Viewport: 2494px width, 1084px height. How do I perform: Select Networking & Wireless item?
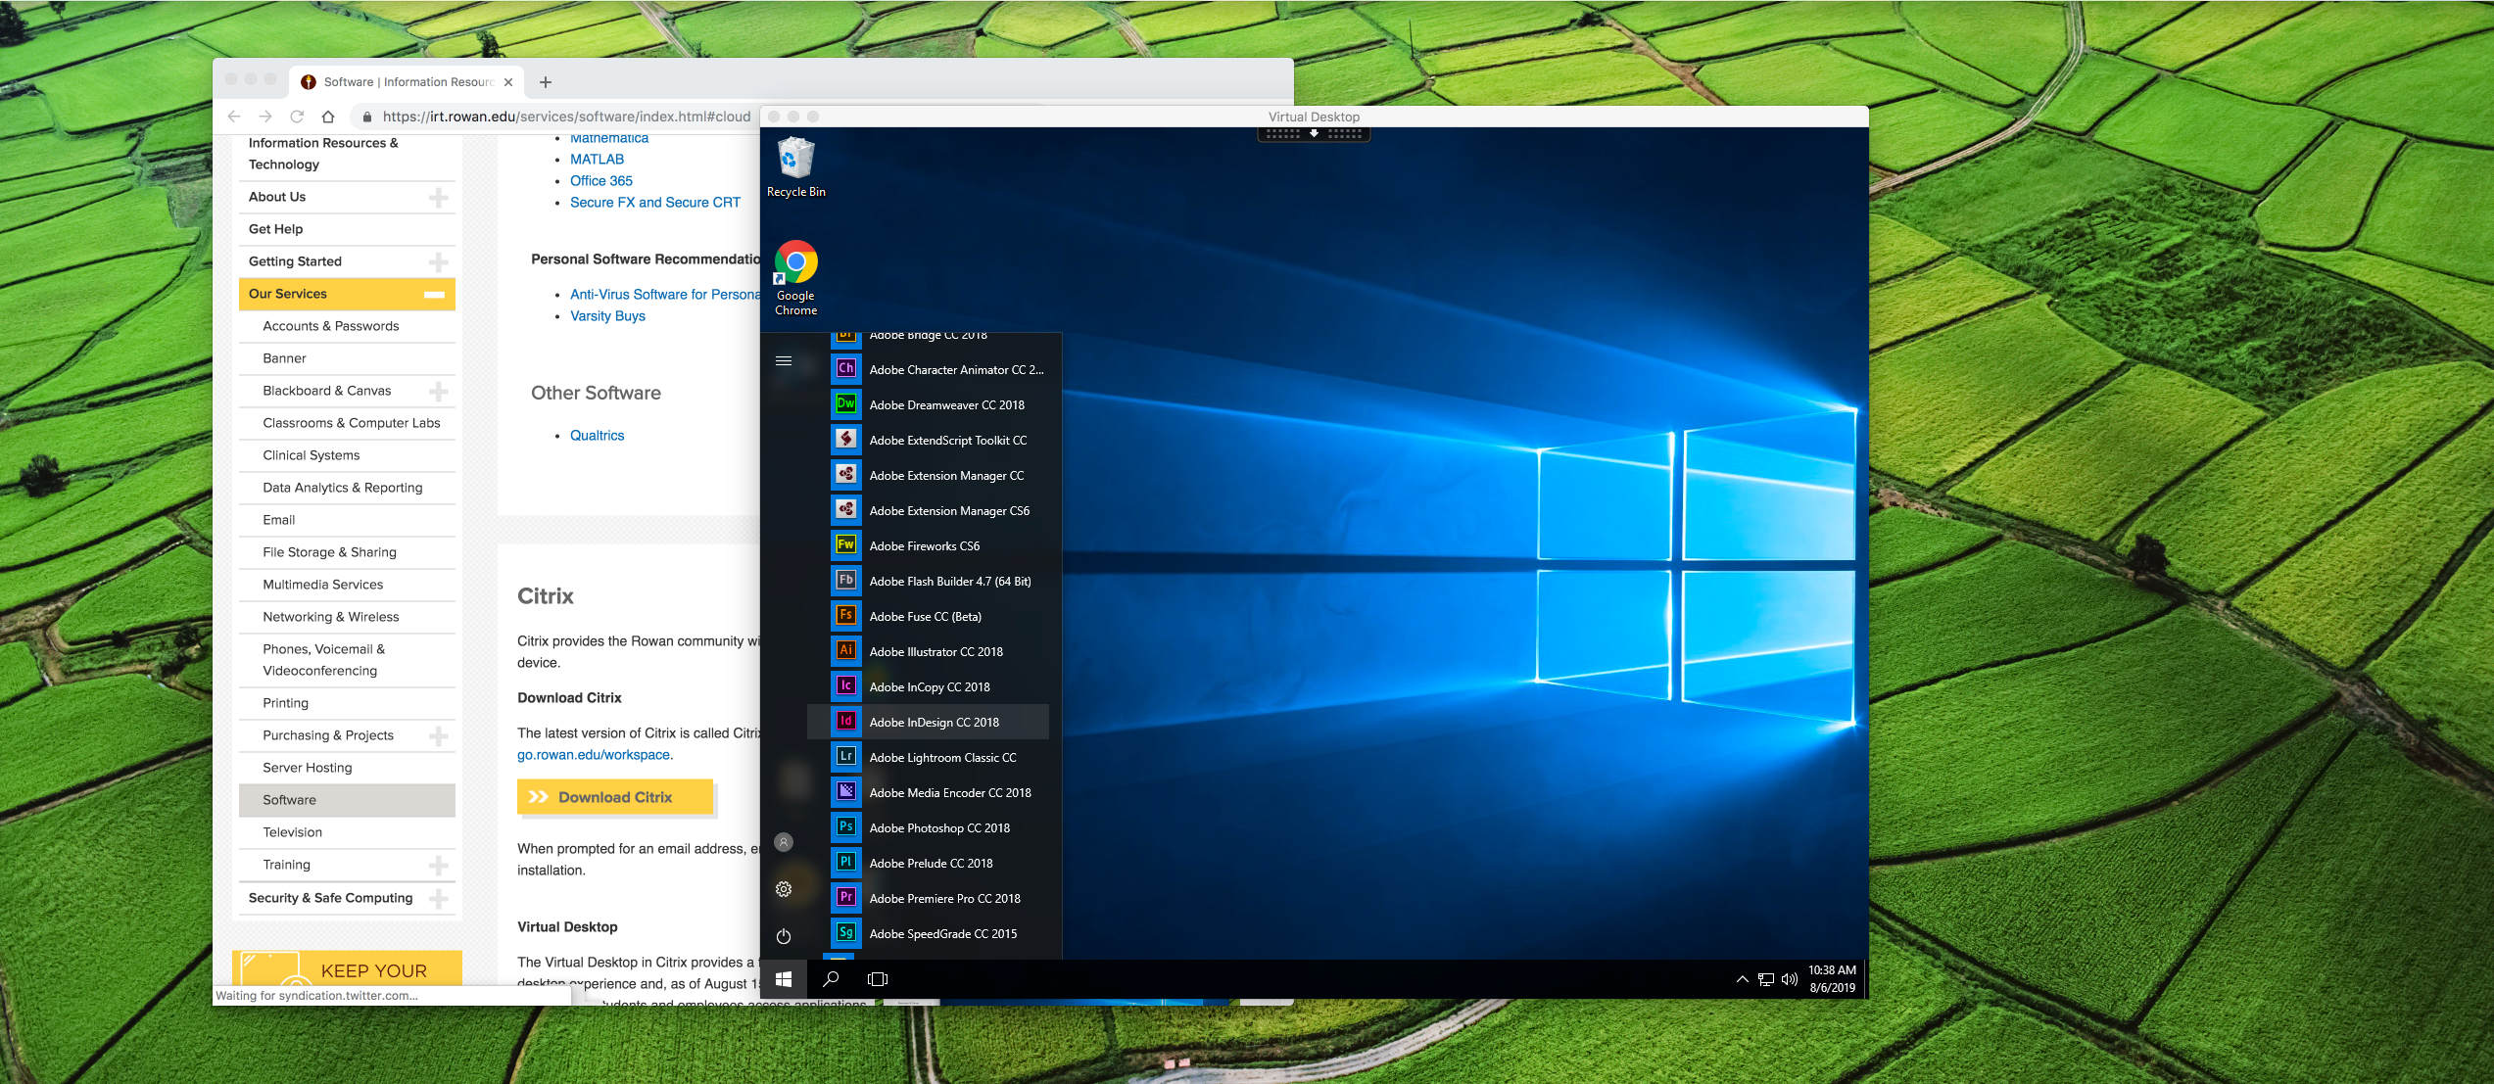pos(347,617)
